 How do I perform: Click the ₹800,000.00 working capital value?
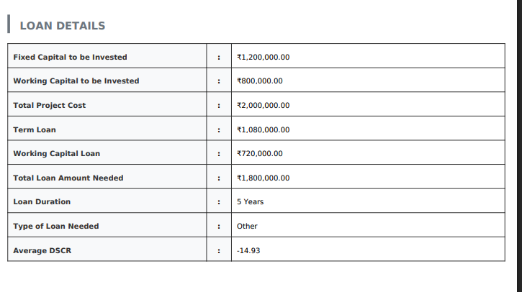pos(260,81)
